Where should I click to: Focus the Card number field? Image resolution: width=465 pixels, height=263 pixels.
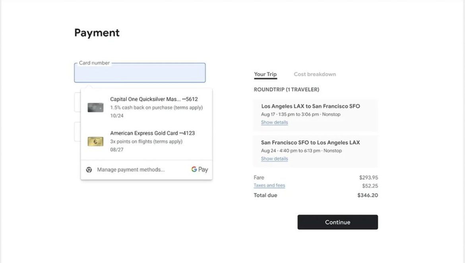click(139, 73)
